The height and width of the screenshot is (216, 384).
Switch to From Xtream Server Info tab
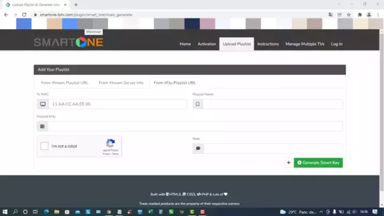point(121,83)
